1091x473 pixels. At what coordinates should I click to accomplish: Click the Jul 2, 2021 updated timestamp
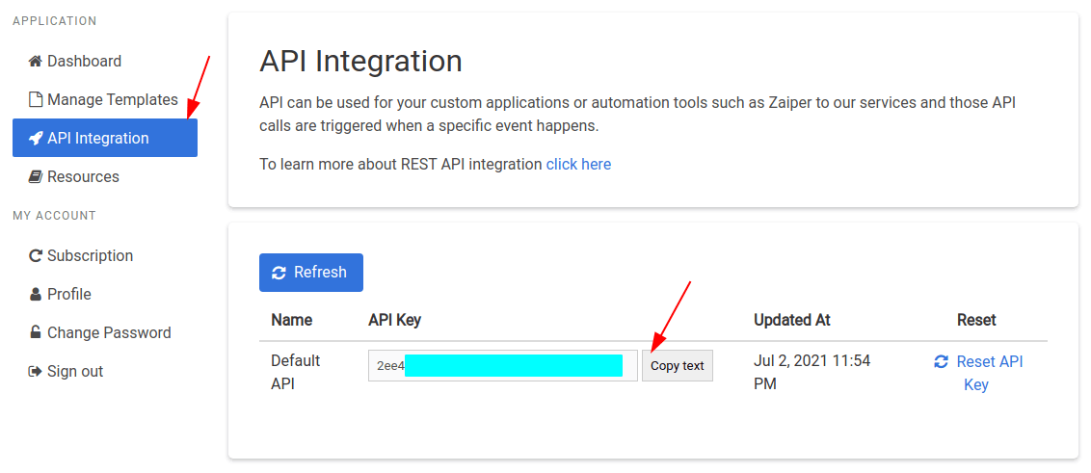point(812,372)
